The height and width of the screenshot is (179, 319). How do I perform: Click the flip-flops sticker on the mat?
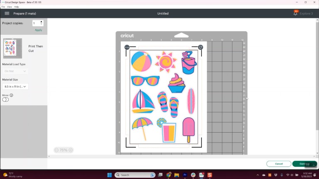(x=168, y=104)
